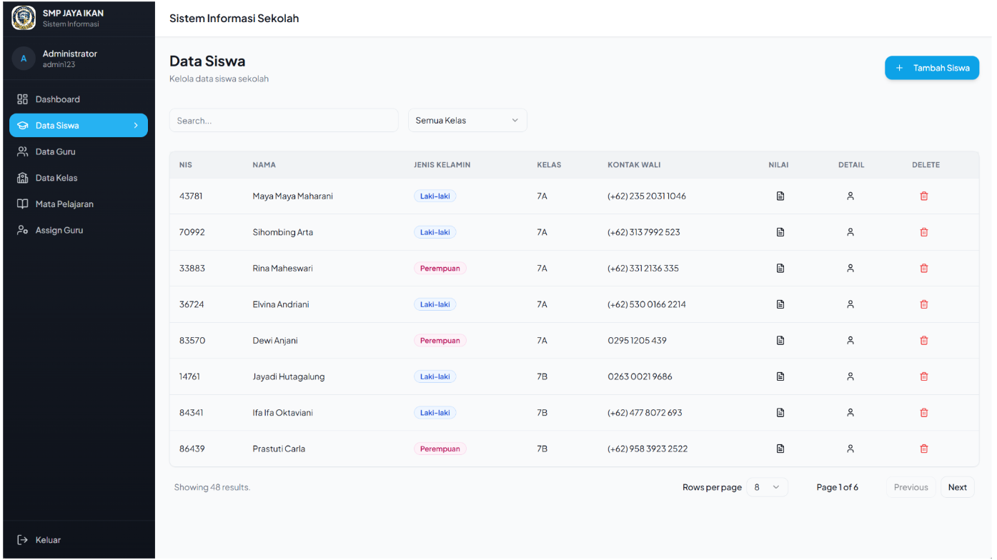This screenshot has height=560, width=997.
Task: Go to Next page of results
Action: (x=958, y=487)
